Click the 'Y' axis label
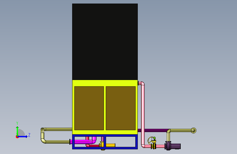The image size is (237, 154). (x=17, y=123)
